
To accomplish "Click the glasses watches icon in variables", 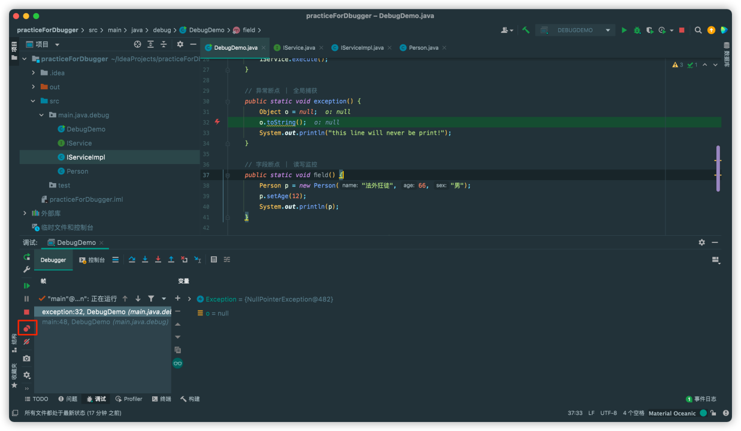I will click(x=178, y=363).
